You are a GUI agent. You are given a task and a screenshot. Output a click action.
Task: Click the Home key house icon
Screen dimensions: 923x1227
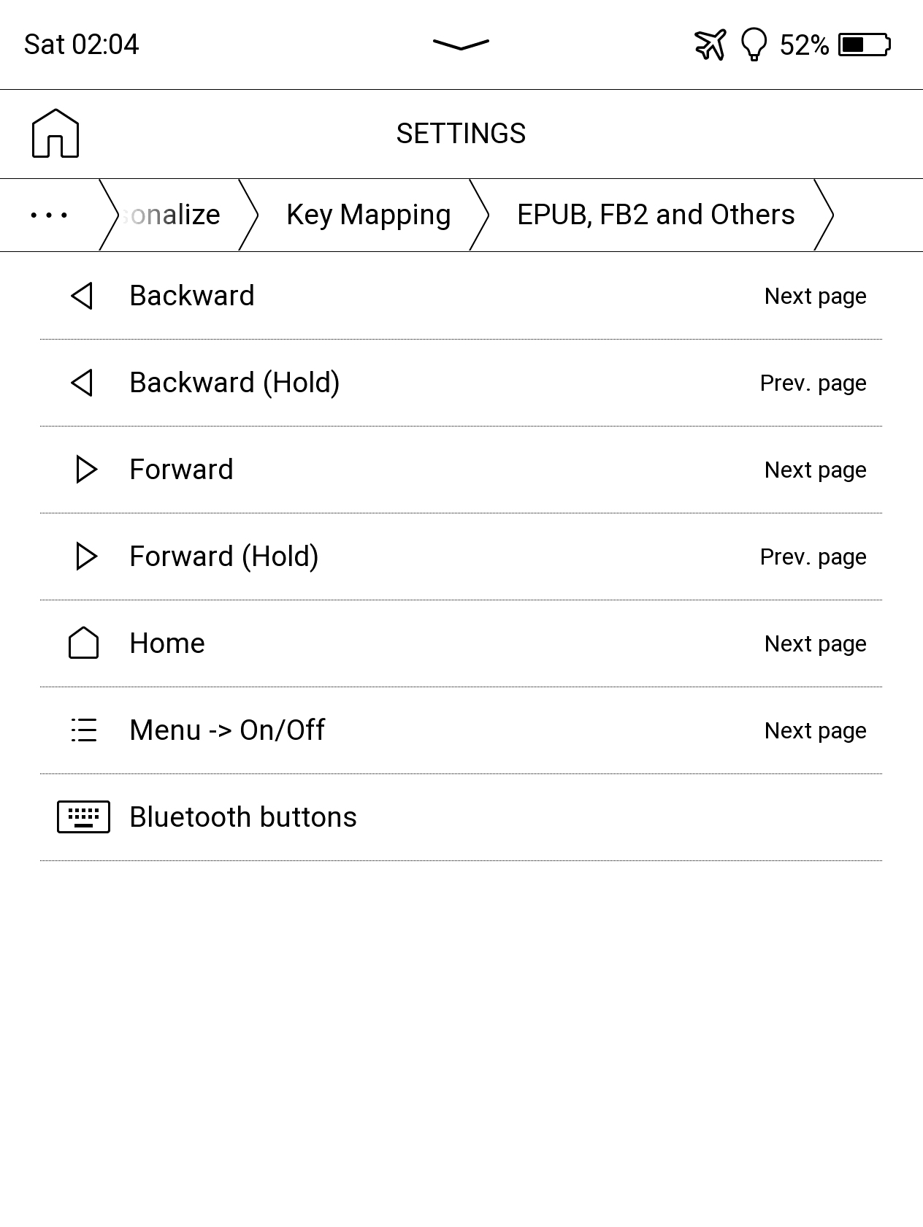pyautogui.click(x=83, y=643)
